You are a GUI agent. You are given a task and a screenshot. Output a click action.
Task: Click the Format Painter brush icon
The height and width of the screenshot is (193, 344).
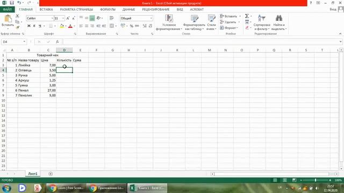click(17, 27)
